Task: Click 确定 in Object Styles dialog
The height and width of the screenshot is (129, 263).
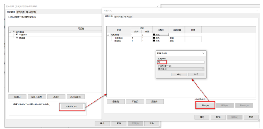Action: click(202, 117)
